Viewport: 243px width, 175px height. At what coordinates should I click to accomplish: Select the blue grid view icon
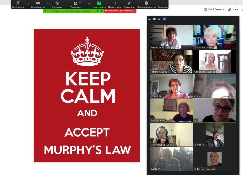pos(164,19)
